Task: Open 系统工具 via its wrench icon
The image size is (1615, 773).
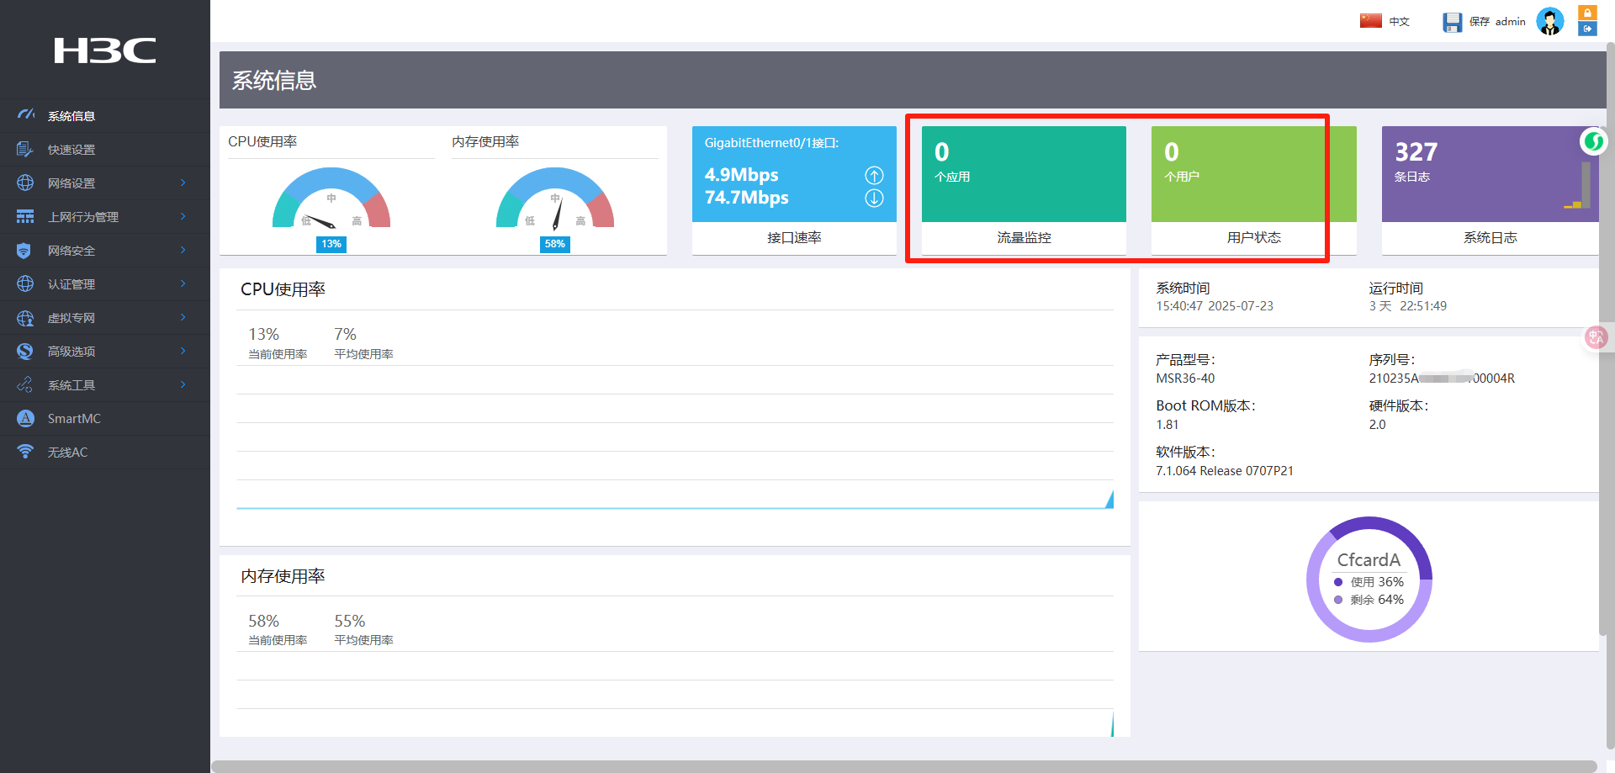Action: pos(25,384)
